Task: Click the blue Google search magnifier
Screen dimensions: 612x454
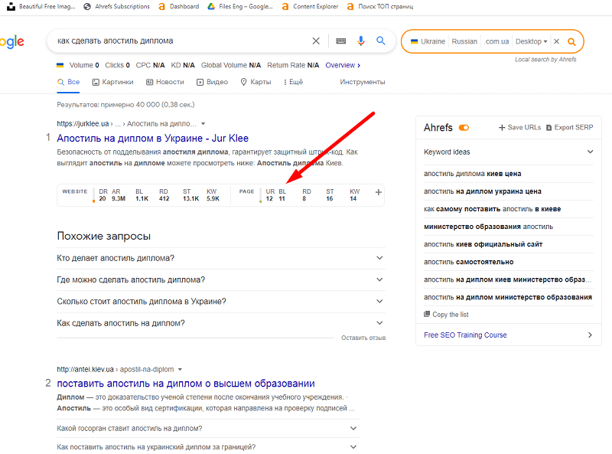Action: [x=380, y=41]
